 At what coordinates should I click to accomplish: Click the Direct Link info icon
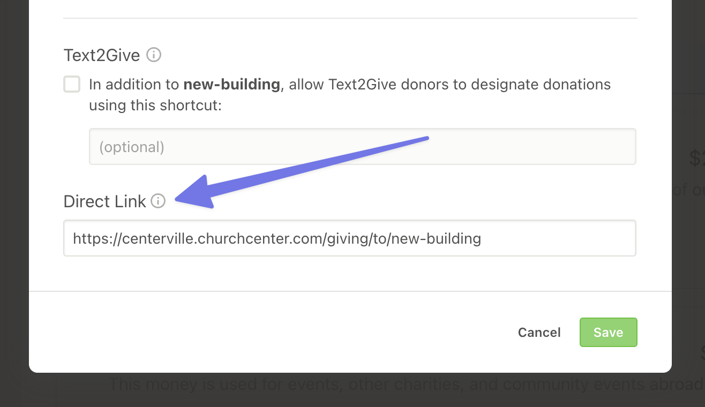[158, 201]
